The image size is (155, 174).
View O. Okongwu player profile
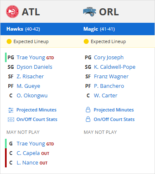(32, 96)
